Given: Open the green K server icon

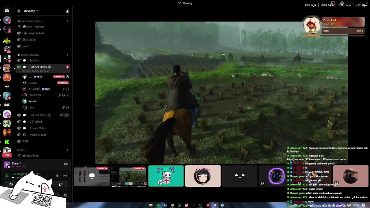Looking at the screenshot, I should tap(7, 142).
